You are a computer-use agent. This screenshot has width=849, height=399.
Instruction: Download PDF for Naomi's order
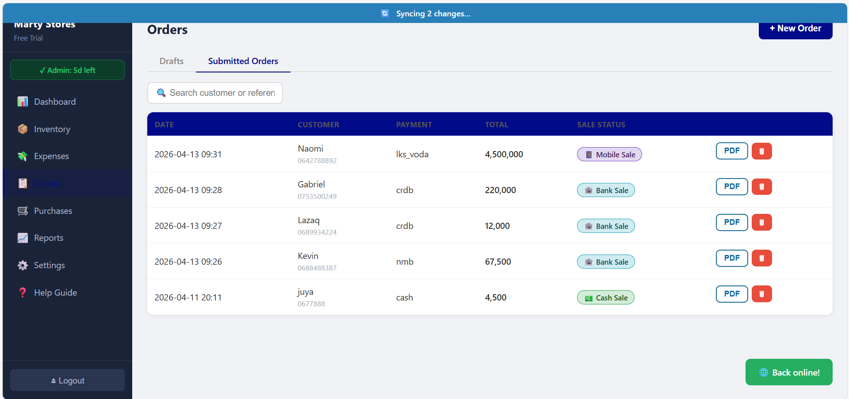point(731,151)
